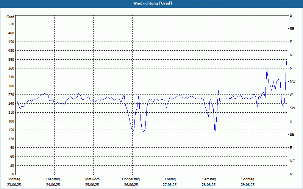303x189 pixels.
Task: Select the Freitag day label
Action: (170, 179)
